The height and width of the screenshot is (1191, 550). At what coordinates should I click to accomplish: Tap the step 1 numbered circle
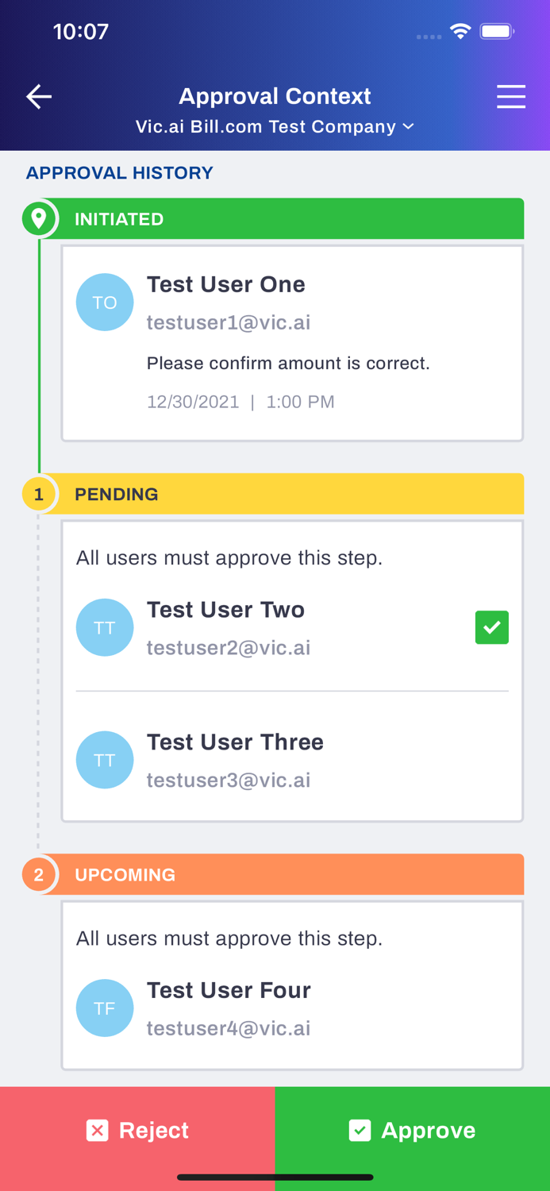click(38, 493)
